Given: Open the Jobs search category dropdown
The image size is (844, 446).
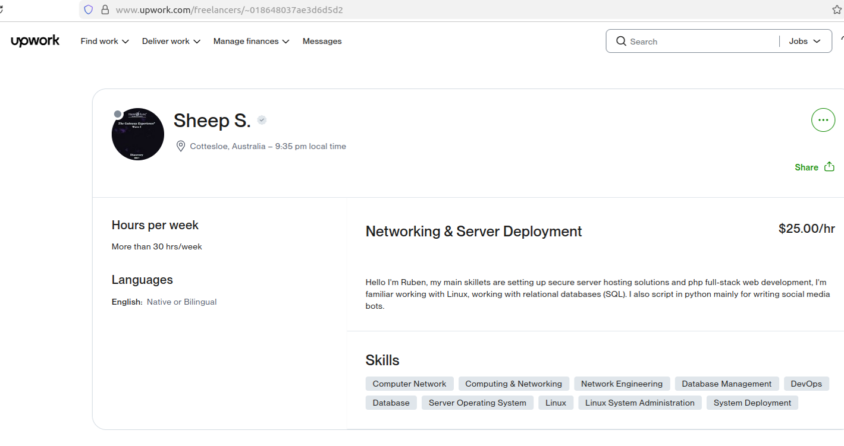Looking at the screenshot, I should pyautogui.click(x=805, y=41).
